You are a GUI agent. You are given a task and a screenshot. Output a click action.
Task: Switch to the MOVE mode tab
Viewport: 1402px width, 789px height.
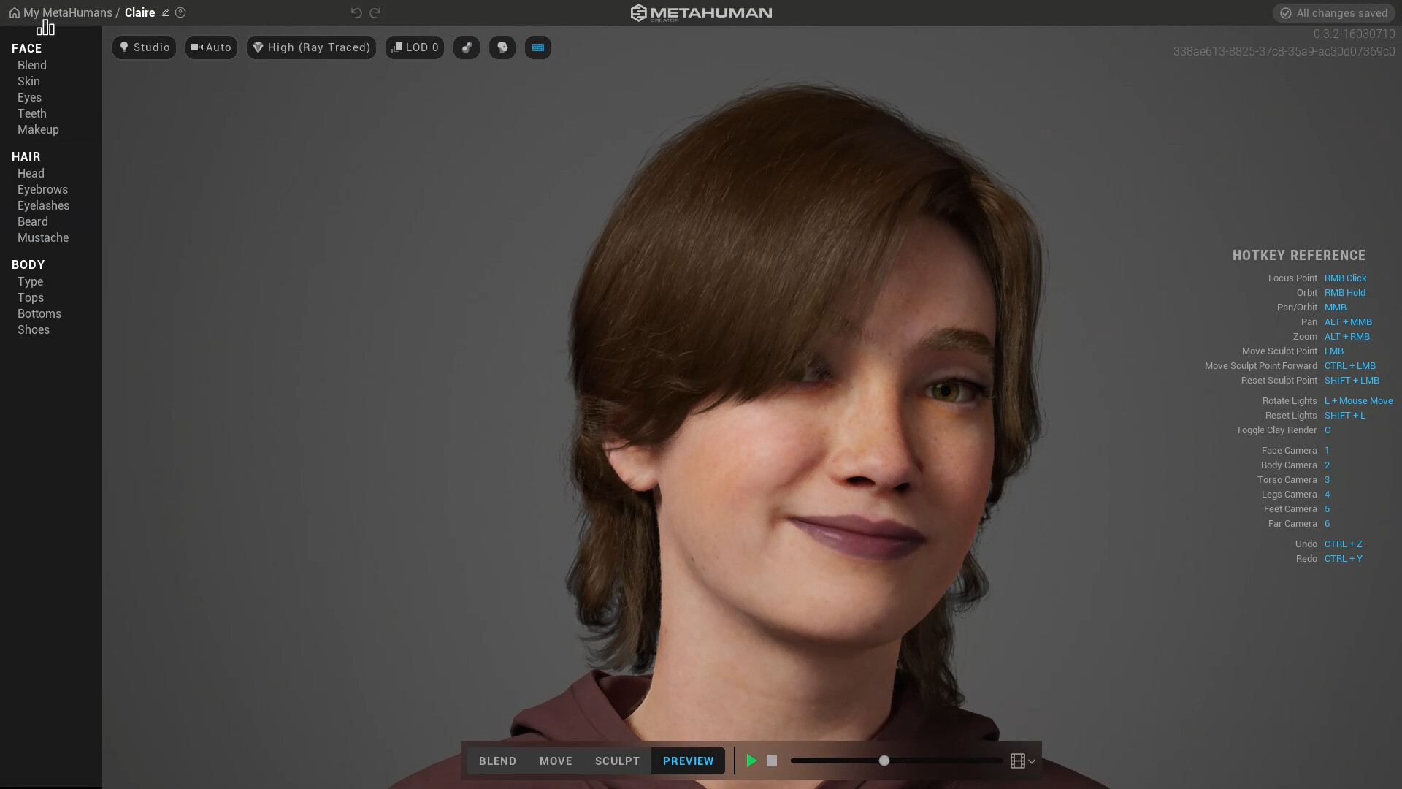[556, 761]
